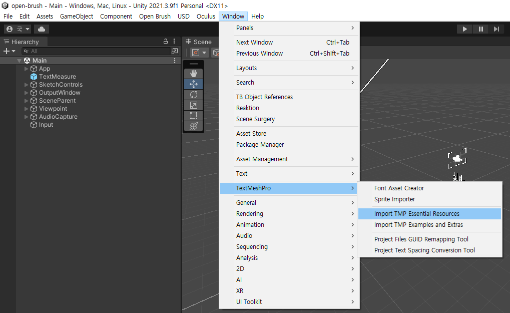
Task: Click the add object plus button
Action: pos(9,51)
